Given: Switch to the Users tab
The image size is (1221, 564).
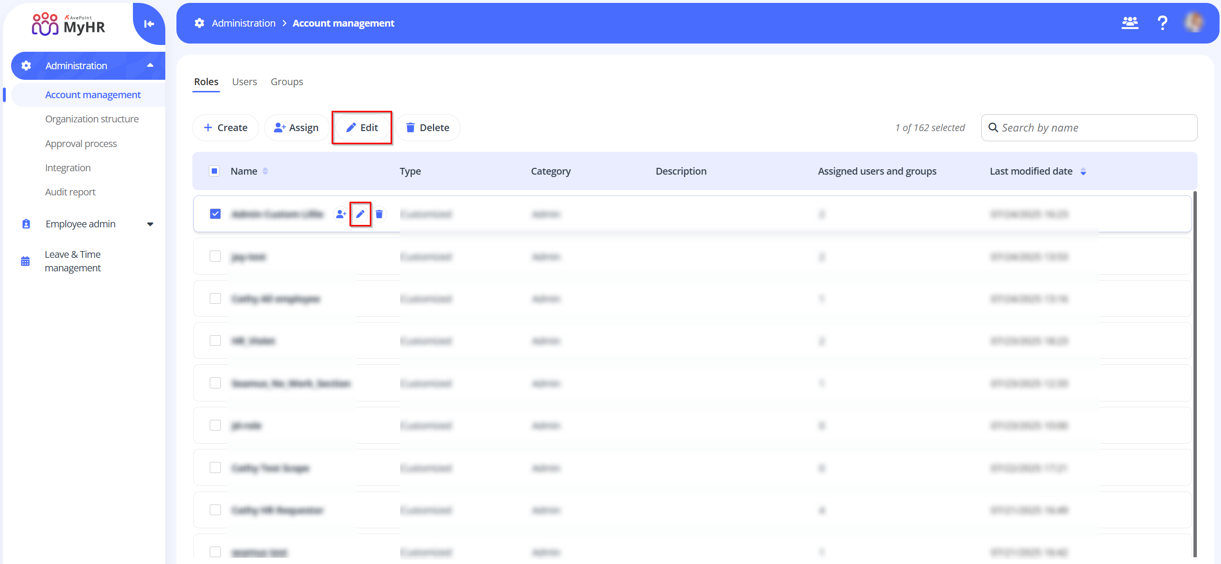Looking at the screenshot, I should pyautogui.click(x=244, y=82).
